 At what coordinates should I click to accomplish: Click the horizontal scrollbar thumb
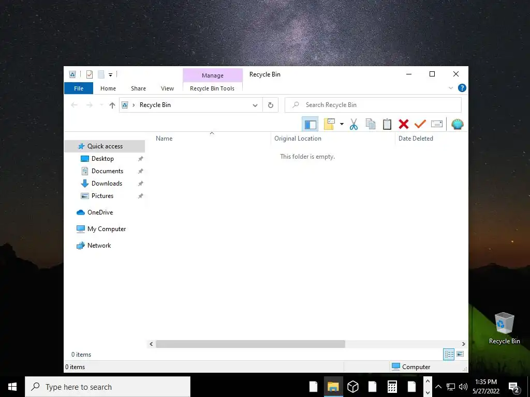[x=251, y=344]
